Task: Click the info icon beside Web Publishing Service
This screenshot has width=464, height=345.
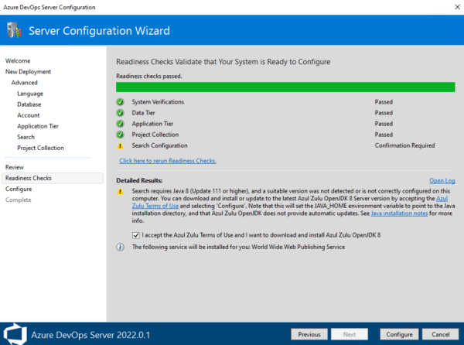Action: [x=120, y=247]
